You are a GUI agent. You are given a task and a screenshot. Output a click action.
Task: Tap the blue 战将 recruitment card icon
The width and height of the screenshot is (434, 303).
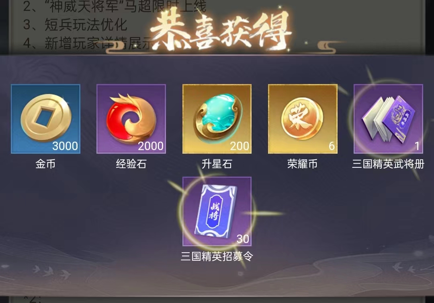[217, 211]
